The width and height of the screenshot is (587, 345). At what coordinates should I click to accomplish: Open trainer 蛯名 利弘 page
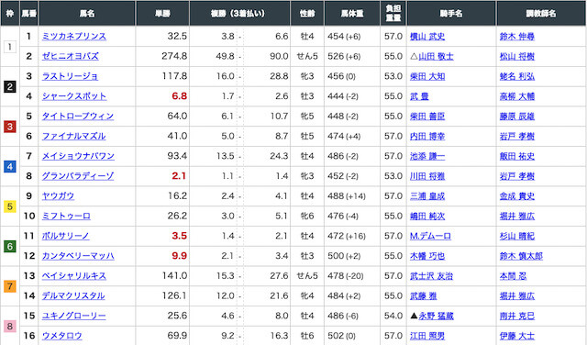pyautogui.click(x=517, y=76)
